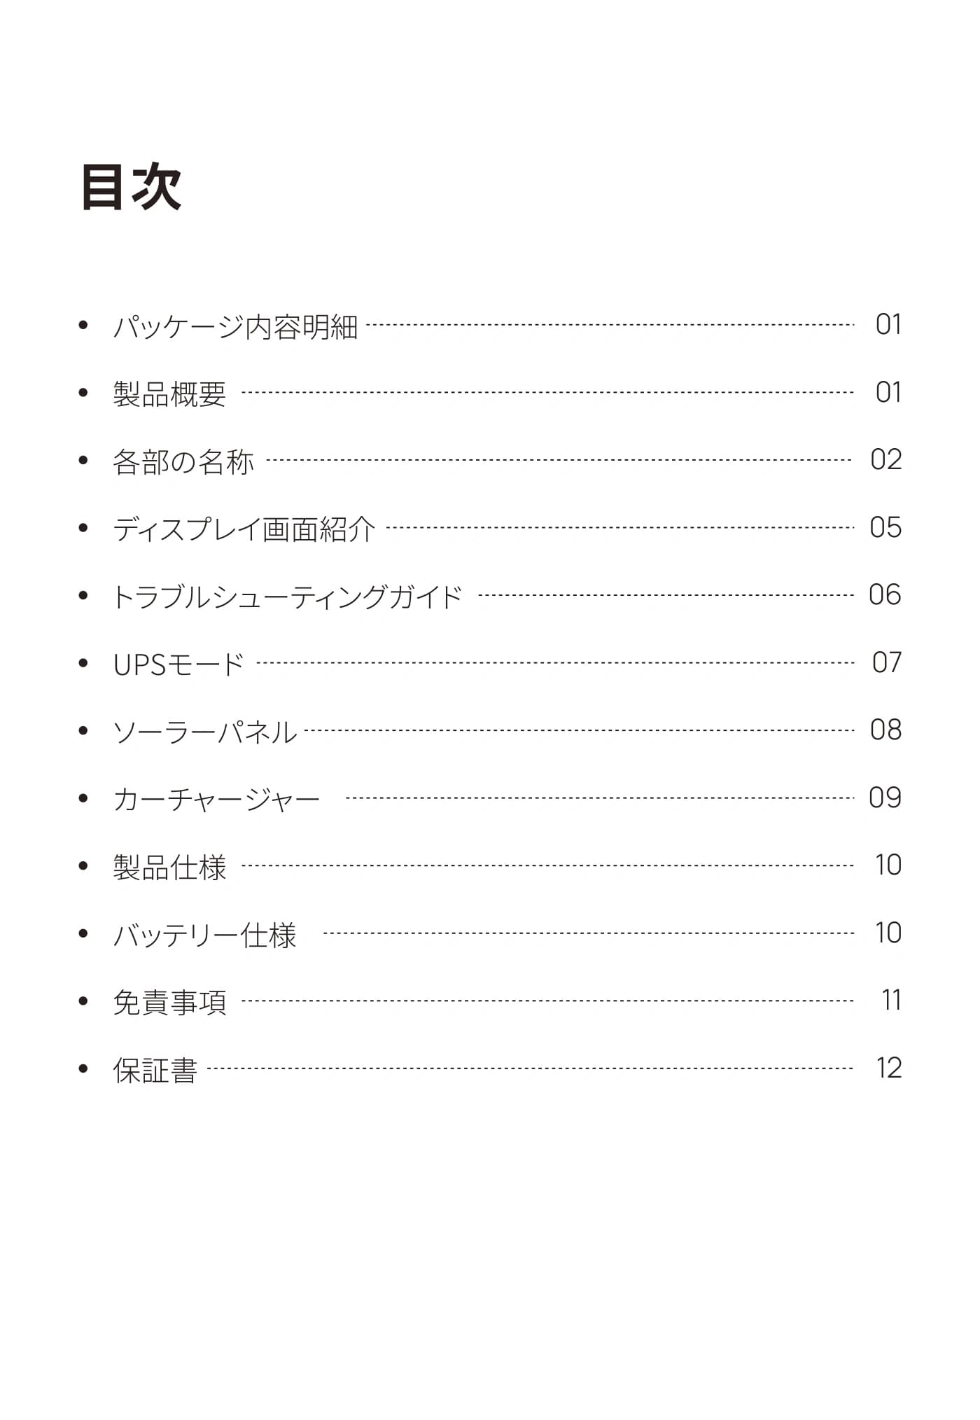Image resolution: width=980 pixels, height=1420 pixels.
Task: Select page number 05
Action: pos(885,527)
